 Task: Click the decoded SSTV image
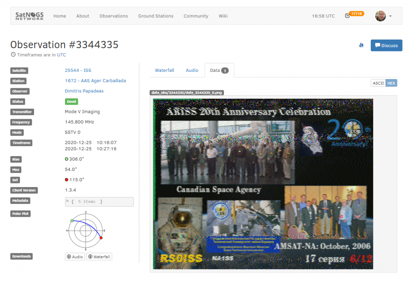pos(263,184)
